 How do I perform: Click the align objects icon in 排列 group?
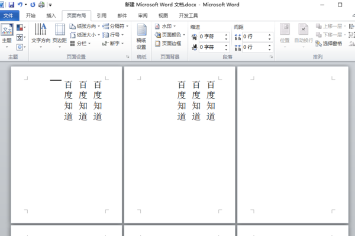[351, 27]
